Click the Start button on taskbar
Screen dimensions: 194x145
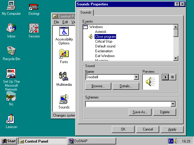tap(9, 141)
